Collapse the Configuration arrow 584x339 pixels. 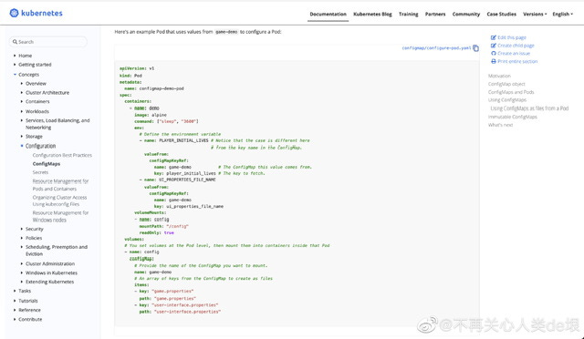pos(22,146)
